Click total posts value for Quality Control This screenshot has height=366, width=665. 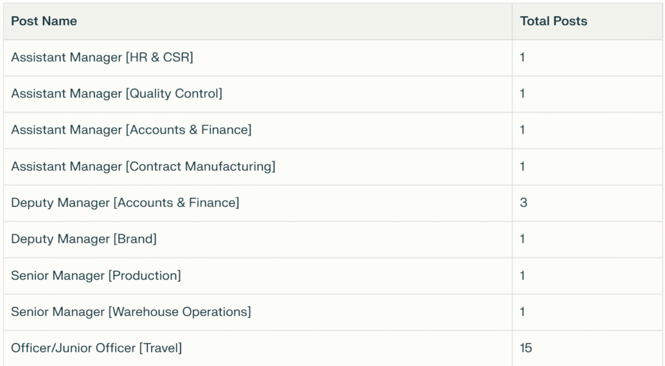pyautogui.click(x=523, y=93)
